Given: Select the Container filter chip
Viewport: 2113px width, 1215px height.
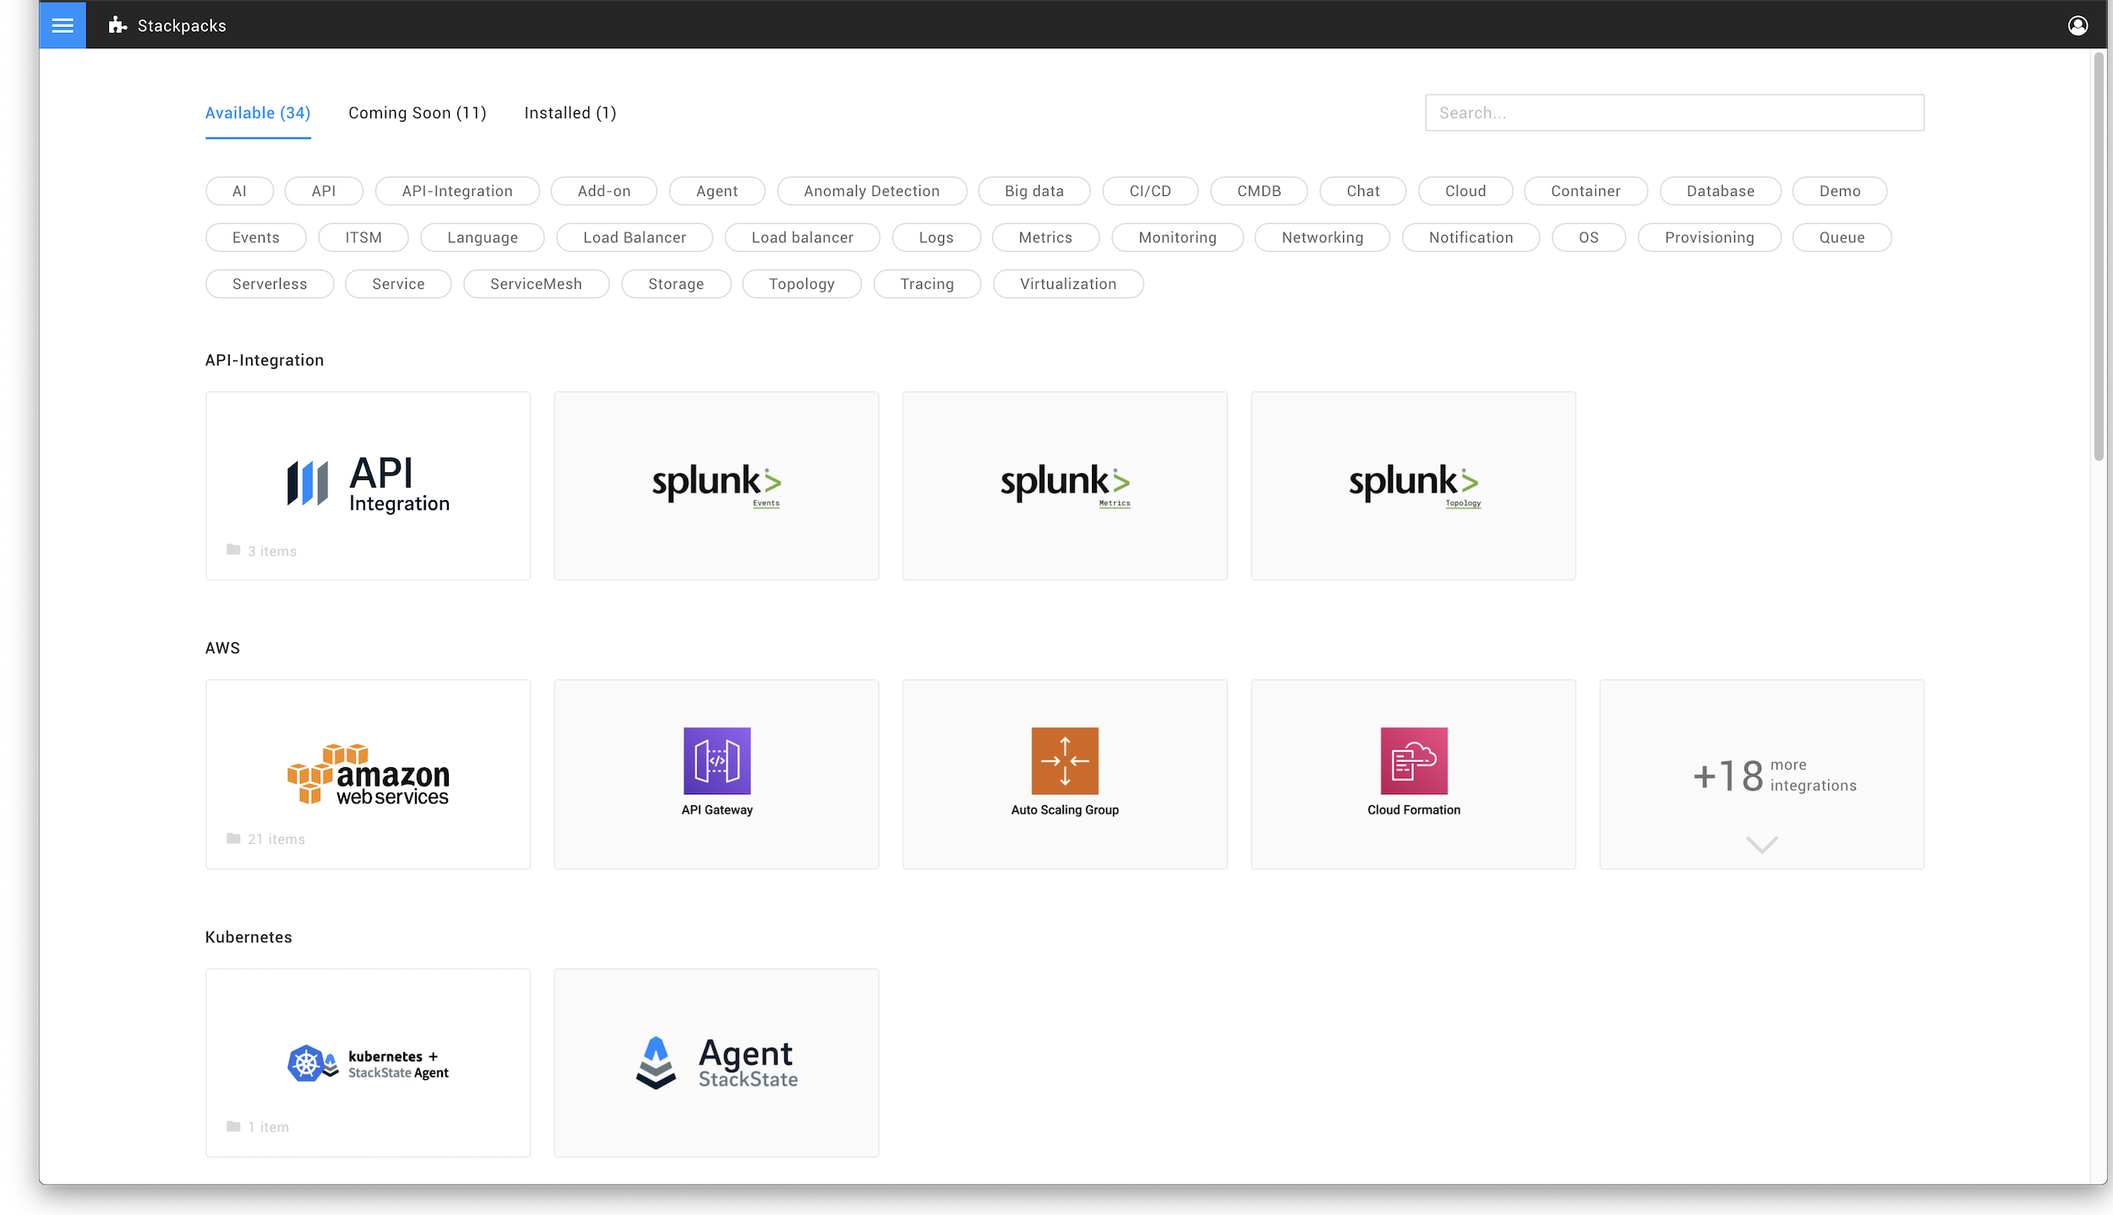Looking at the screenshot, I should point(1586,191).
